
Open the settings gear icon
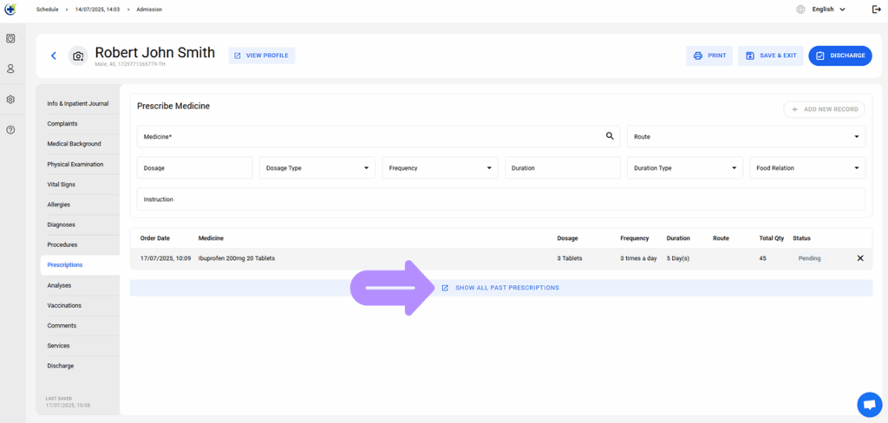coord(10,99)
